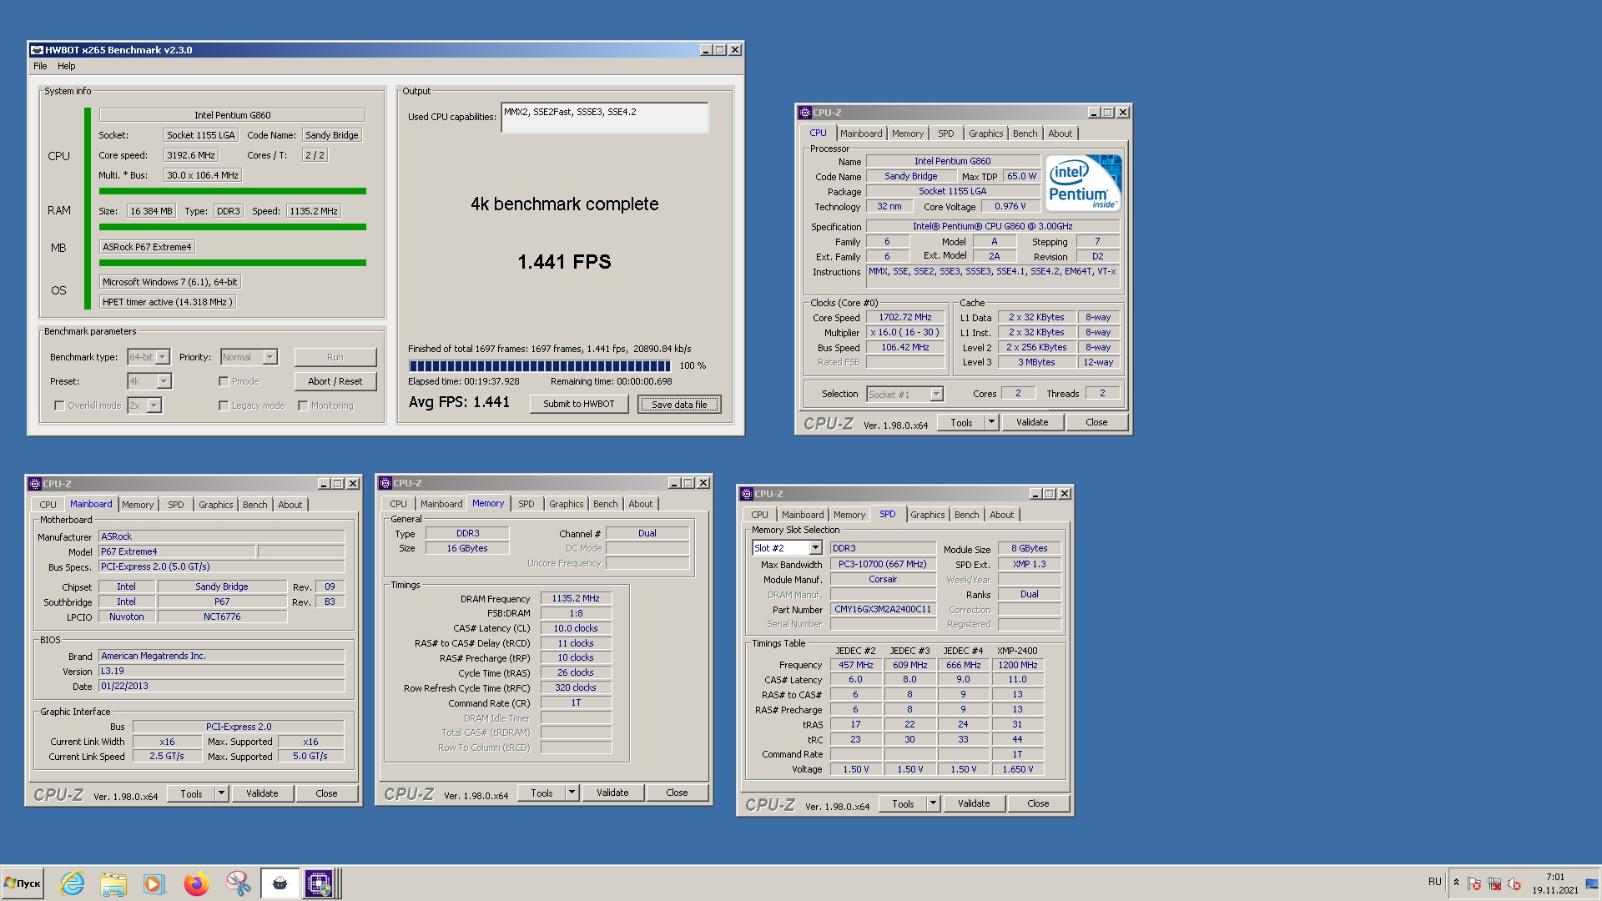The height and width of the screenshot is (901, 1602).
Task: Minimize the HWBOT x265 Benchmark window
Action: click(706, 50)
